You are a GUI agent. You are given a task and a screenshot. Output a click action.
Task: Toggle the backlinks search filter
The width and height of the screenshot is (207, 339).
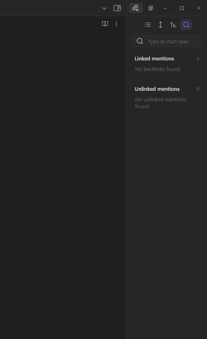click(x=186, y=25)
